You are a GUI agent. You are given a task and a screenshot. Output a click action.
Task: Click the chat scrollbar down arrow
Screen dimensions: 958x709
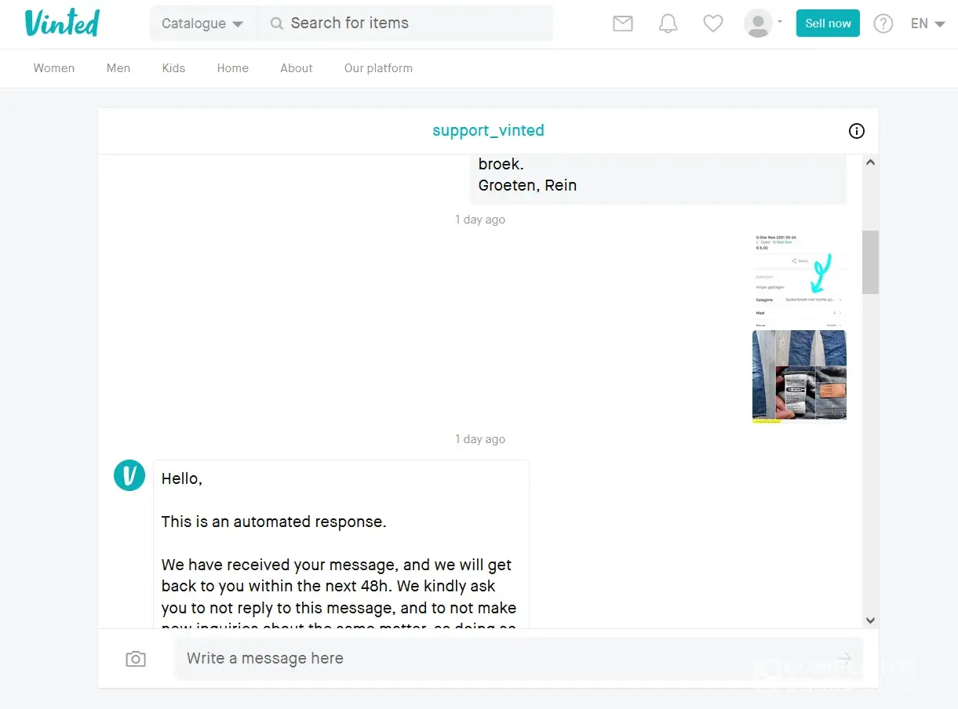870,620
